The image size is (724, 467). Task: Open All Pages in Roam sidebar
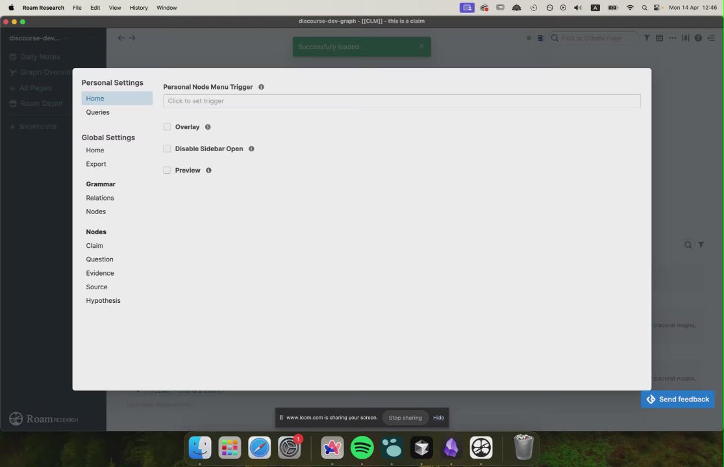point(31,88)
